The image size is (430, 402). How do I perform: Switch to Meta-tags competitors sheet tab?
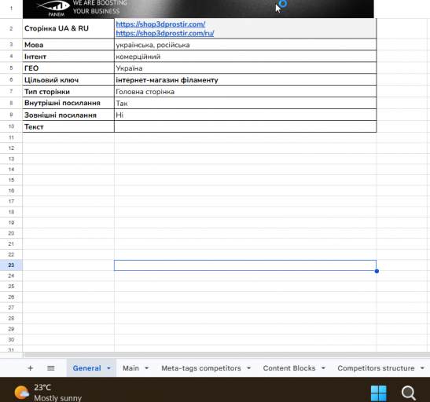[201, 368]
